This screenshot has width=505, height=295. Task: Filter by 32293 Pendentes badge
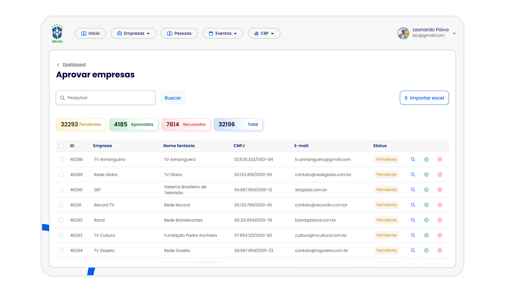81,125
